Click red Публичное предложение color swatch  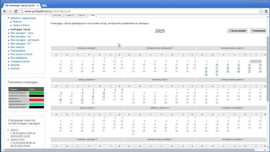coord(36,100)
